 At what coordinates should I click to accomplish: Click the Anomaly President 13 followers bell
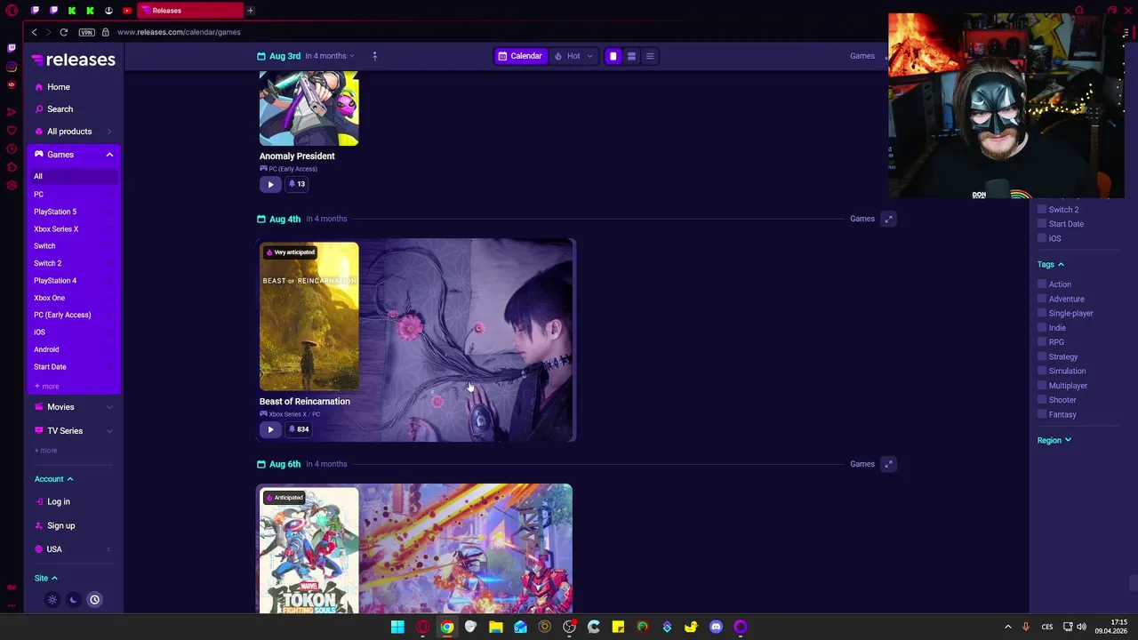click(297, 184)
